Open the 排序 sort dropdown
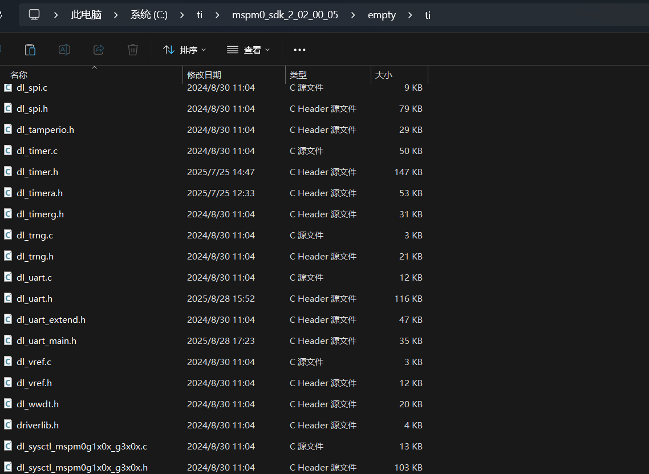649x474 pixels. click(x=184, y=50)
